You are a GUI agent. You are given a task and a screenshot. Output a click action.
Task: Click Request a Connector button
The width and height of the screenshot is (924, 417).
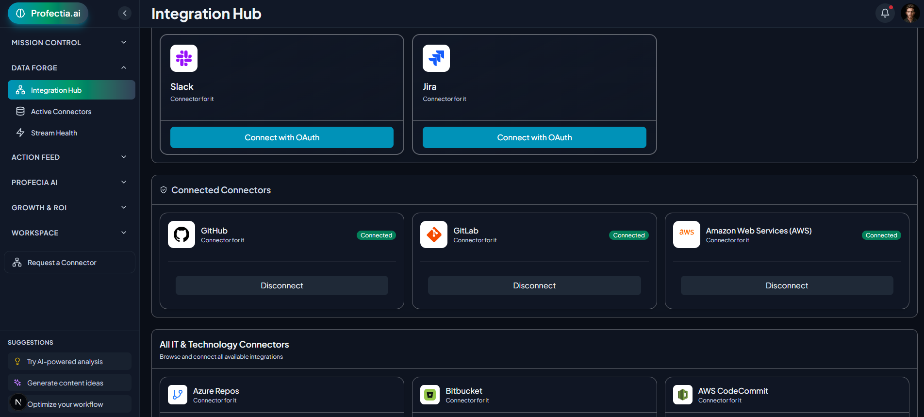pyautogui.click(x=69, y=262)
